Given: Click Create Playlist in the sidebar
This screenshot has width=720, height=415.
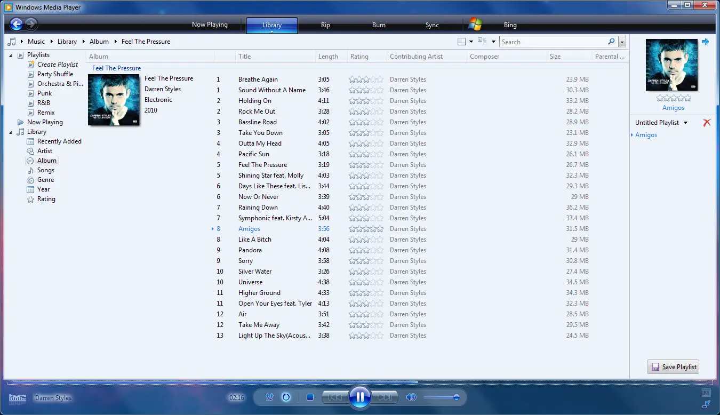Looking at the screenshot, I should coord(58,65).
